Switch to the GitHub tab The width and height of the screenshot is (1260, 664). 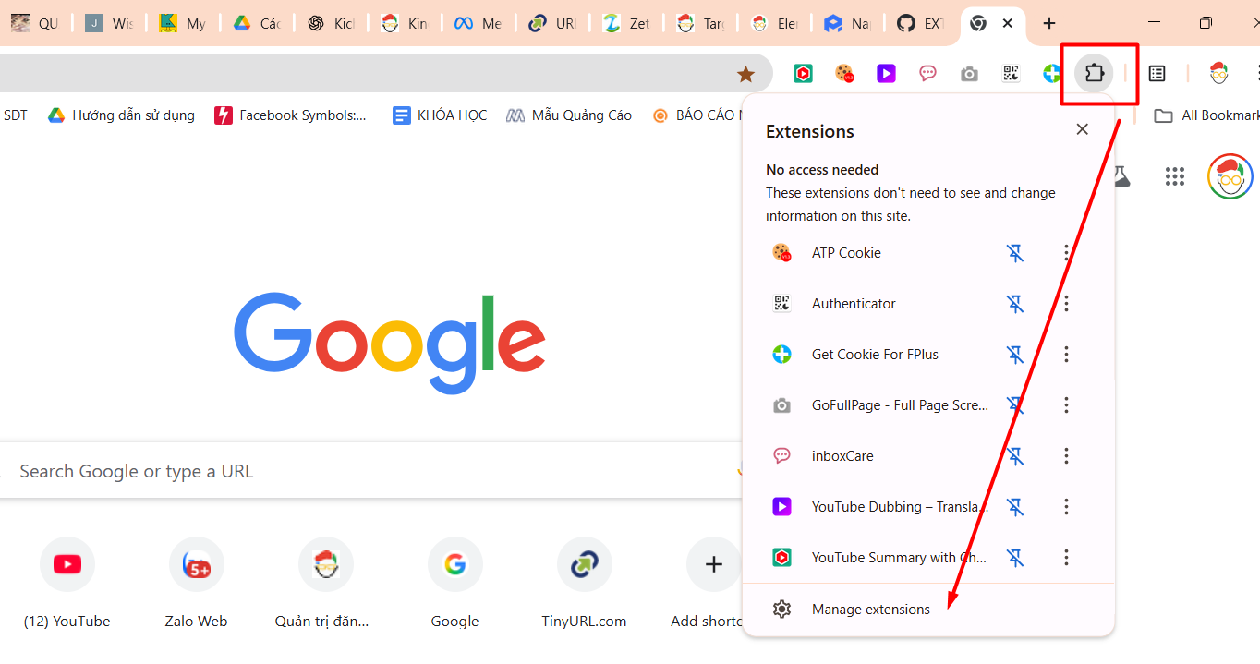(921, 23)
